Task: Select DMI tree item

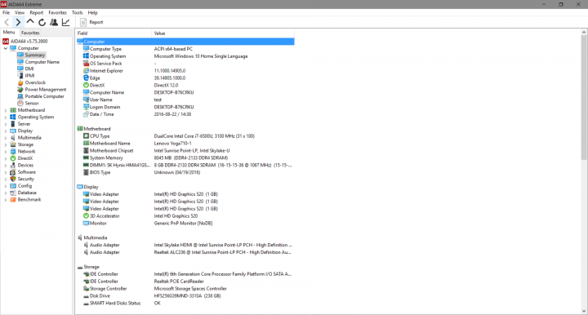Action: pyautogui.click(x=29, y=69)
